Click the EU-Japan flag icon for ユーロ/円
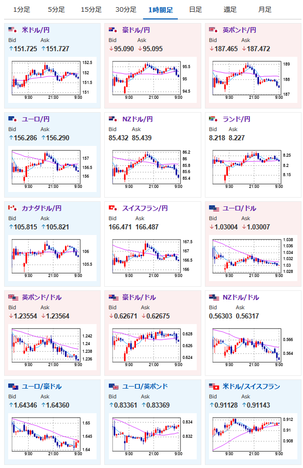Viewport: 303px width, 468px height. pos(12,119)
